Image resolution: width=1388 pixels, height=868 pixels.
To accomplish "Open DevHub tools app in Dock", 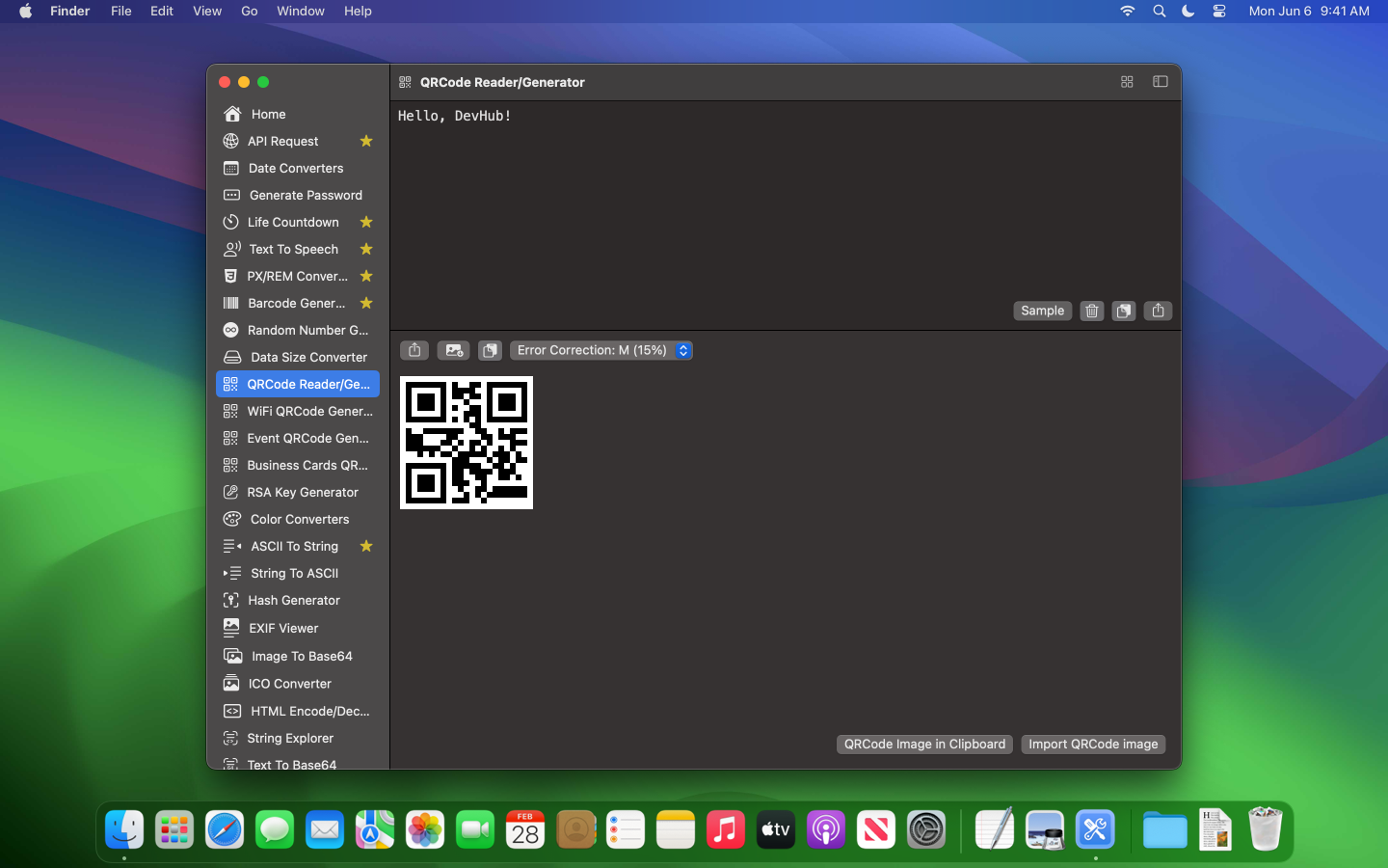I will coord(1095,829).
